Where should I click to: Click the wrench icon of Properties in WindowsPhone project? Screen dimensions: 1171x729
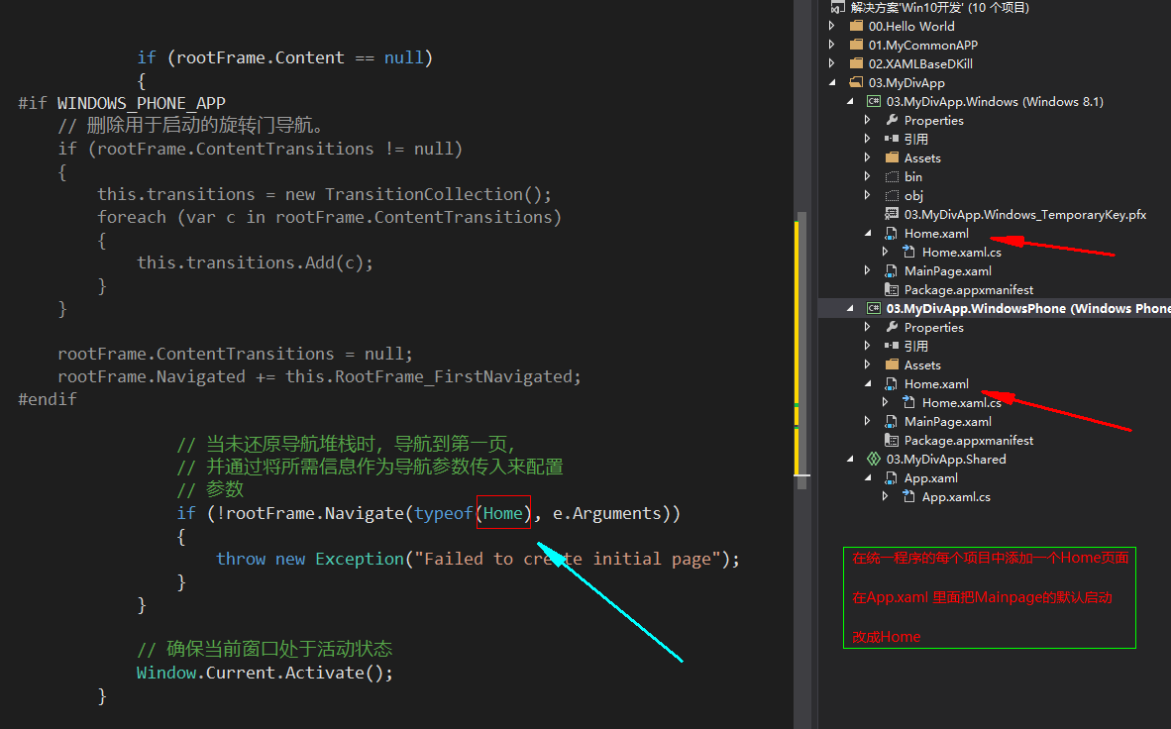(x=892, y=327)
